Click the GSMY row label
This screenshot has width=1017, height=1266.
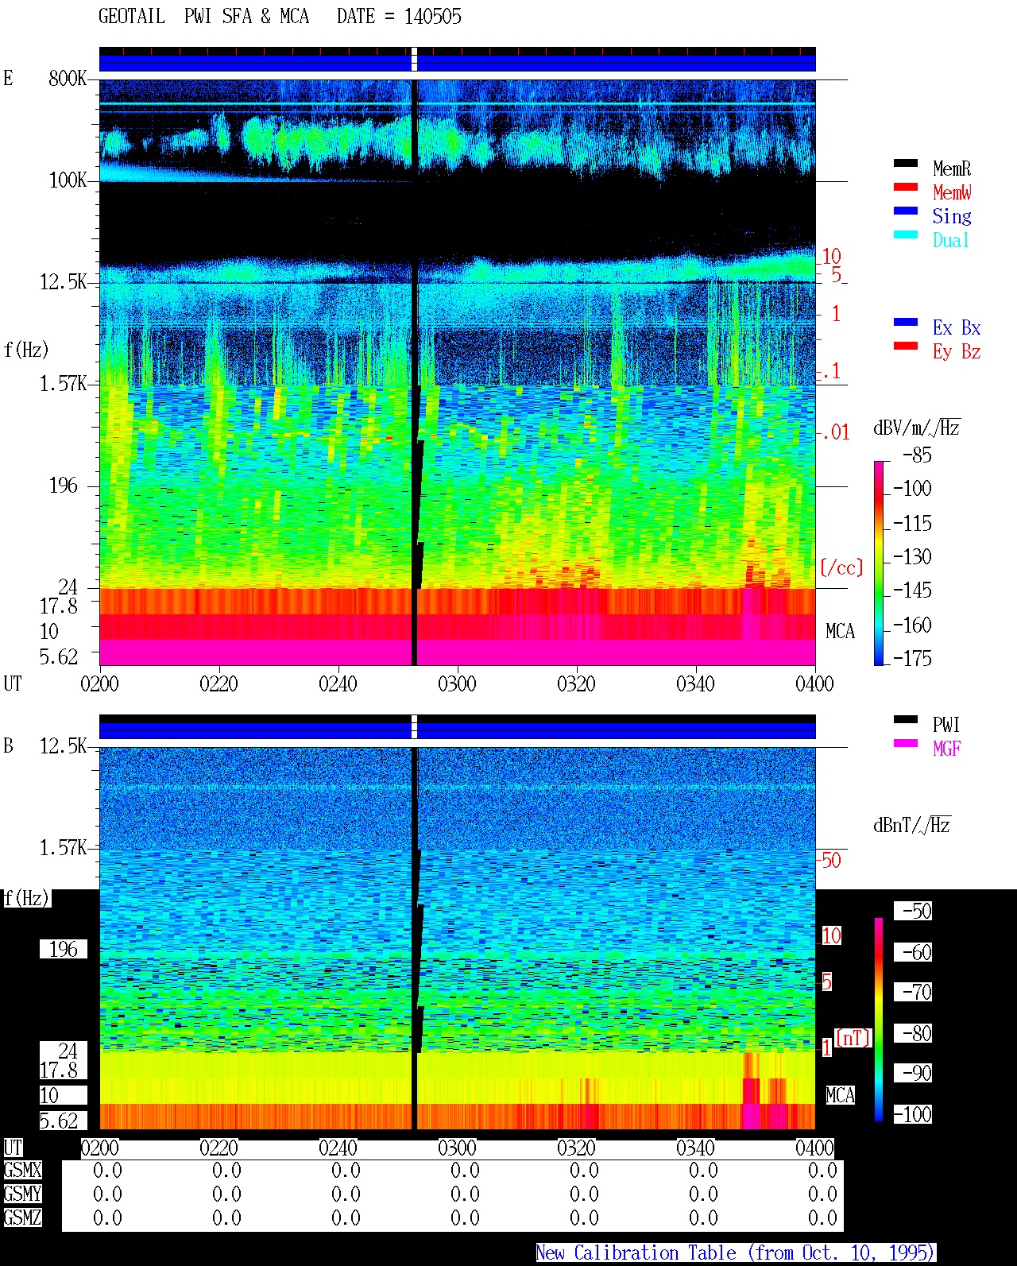click(22, 1194)
